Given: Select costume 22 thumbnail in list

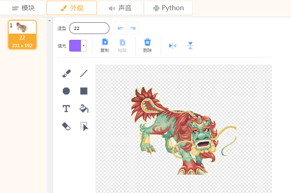Looking at the screenshot, I should pyautogui.click(x=22, y=35).
